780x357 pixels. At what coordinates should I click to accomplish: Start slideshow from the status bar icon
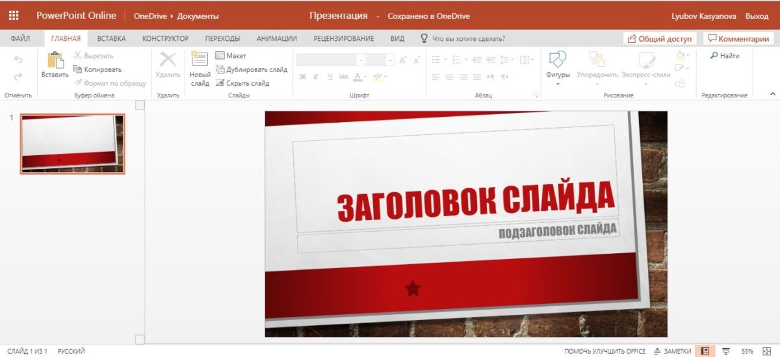click(x=726, y=351)
